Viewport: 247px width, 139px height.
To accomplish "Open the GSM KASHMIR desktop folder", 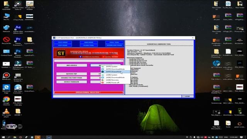I will coord(6,5).
